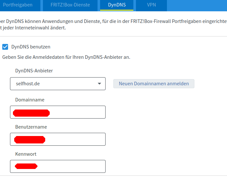
Task: Click into the Benutzername input field
Action: [x=58, y=139]
